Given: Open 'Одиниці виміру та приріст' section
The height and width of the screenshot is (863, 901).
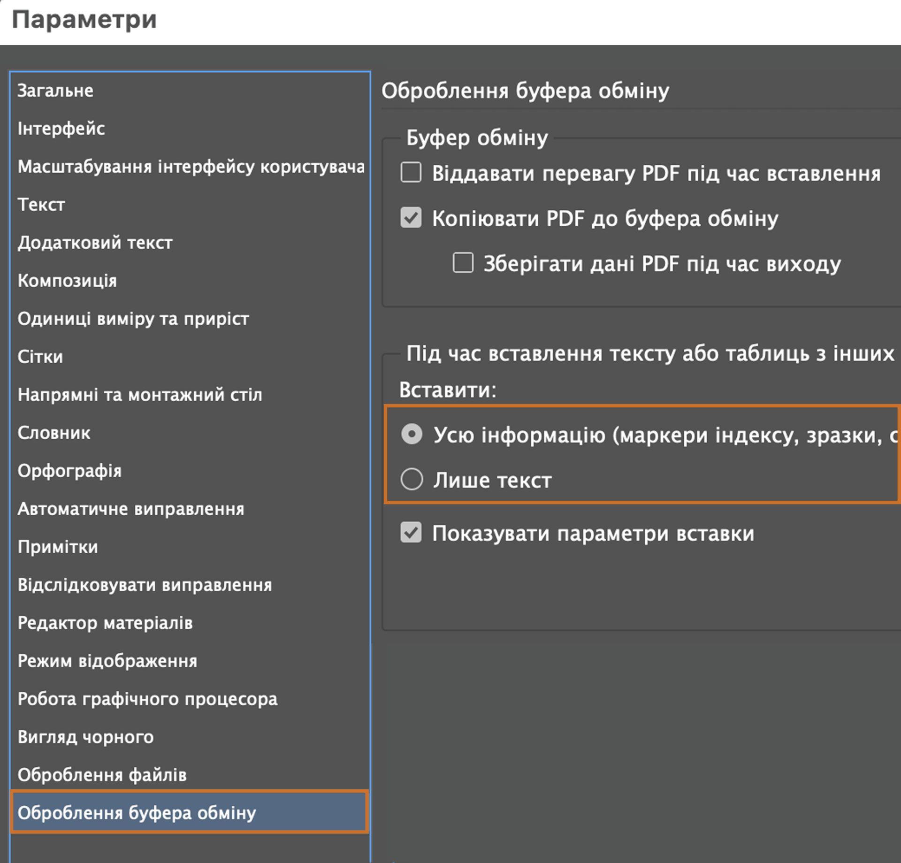Looking at the screenshot, I should click(x=133, y=319).
